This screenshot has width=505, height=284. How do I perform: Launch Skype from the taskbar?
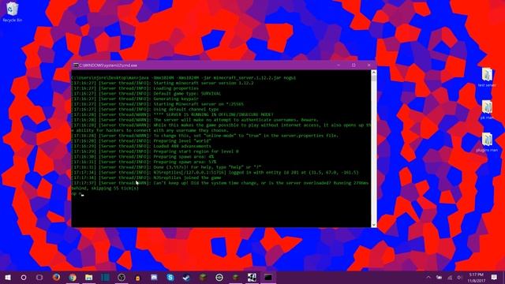170,277
